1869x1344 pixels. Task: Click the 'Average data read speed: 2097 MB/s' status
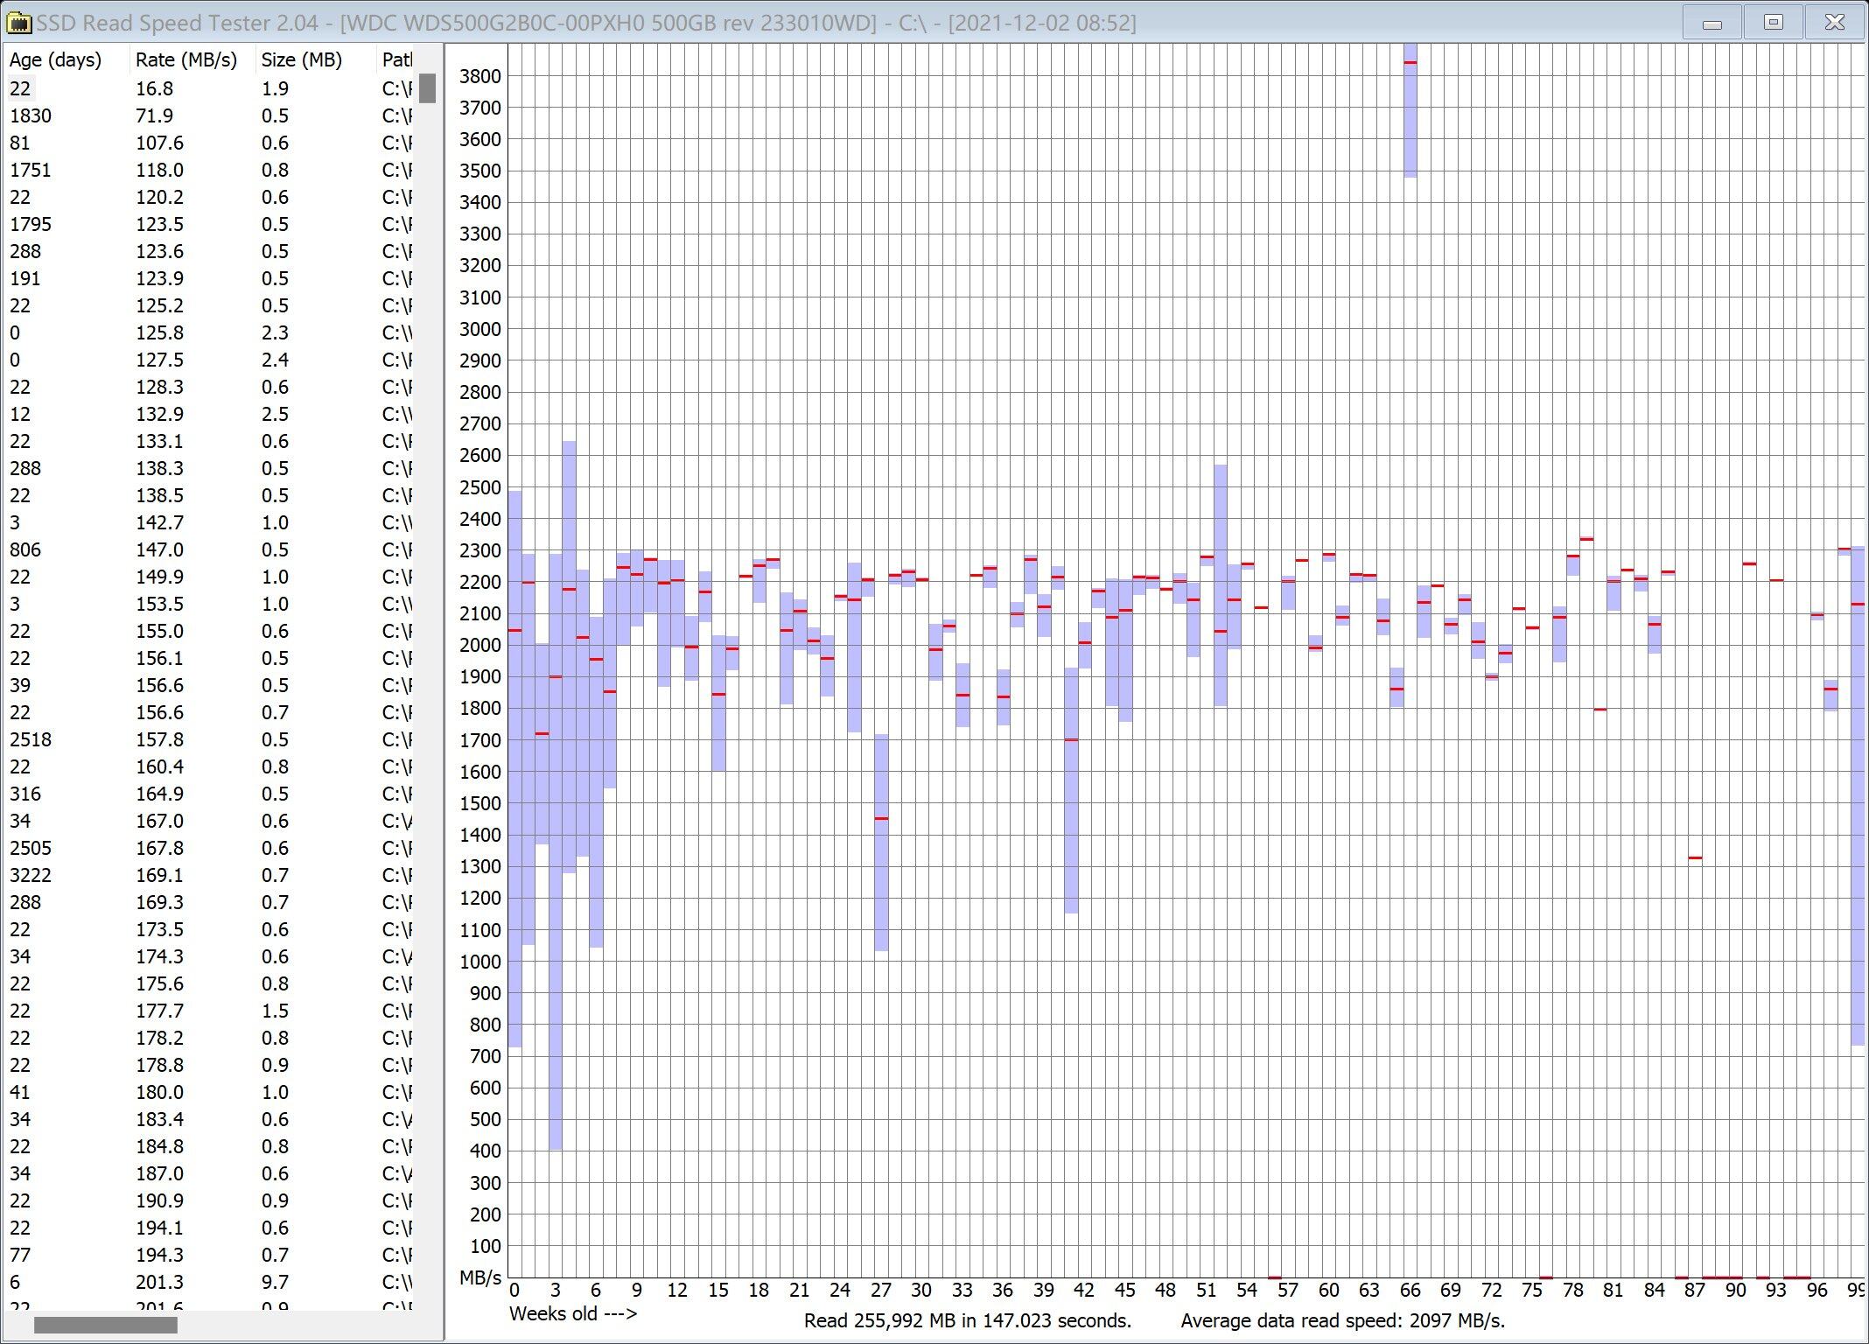1342,1320
